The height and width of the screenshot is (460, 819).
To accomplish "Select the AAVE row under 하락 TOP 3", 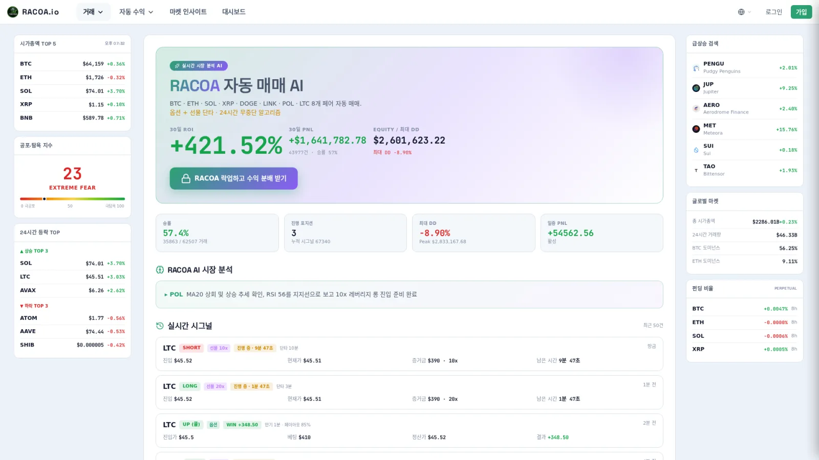I will 72,332.
